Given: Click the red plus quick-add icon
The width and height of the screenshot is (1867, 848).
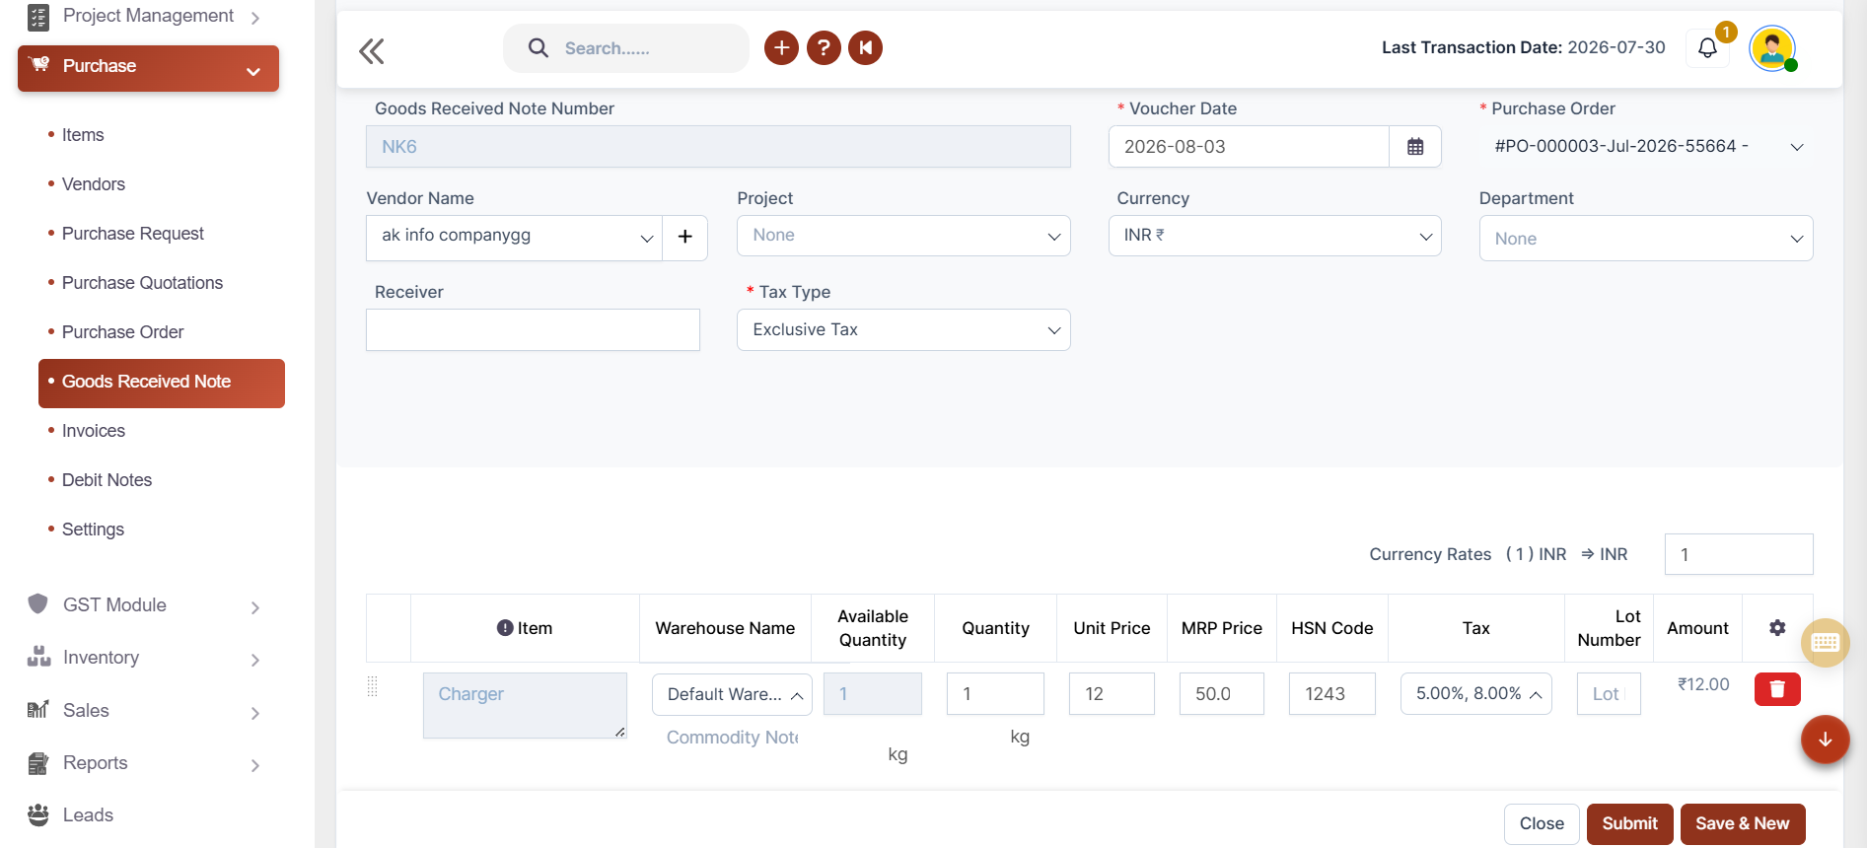Looking at the screenshot, I should coord(781,47).
